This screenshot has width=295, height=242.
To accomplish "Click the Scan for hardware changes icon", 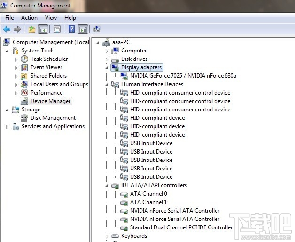I will 97,29.
